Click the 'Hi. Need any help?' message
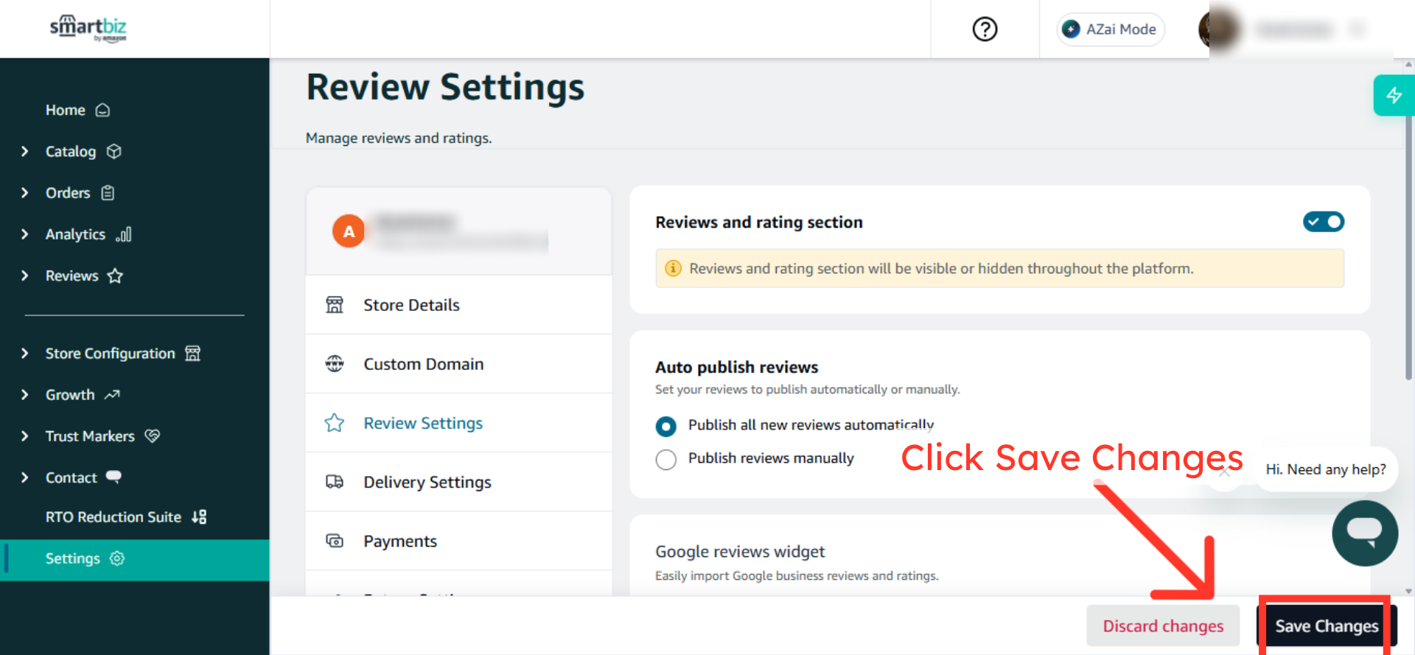Image resolution: width=1415 pixels, height=655 pixels. point(1326,469)
